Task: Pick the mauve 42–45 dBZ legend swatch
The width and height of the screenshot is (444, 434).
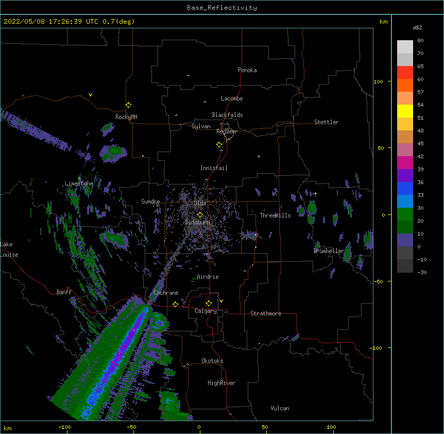Action: pyautogui.click(x=405, y=150)
